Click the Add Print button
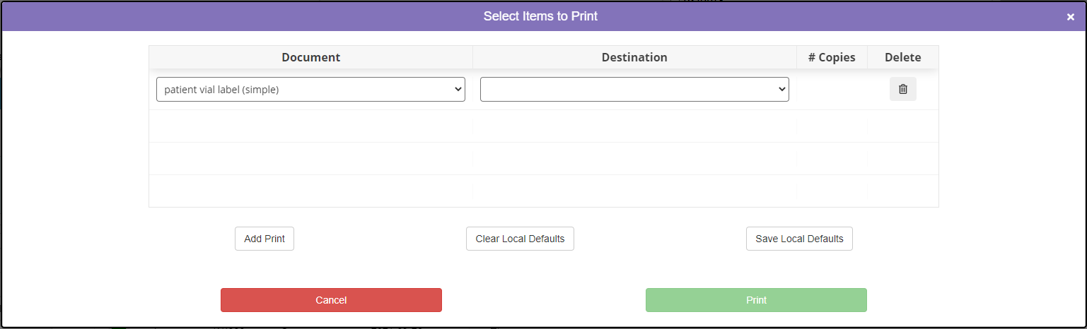 (x=265, y=239)
